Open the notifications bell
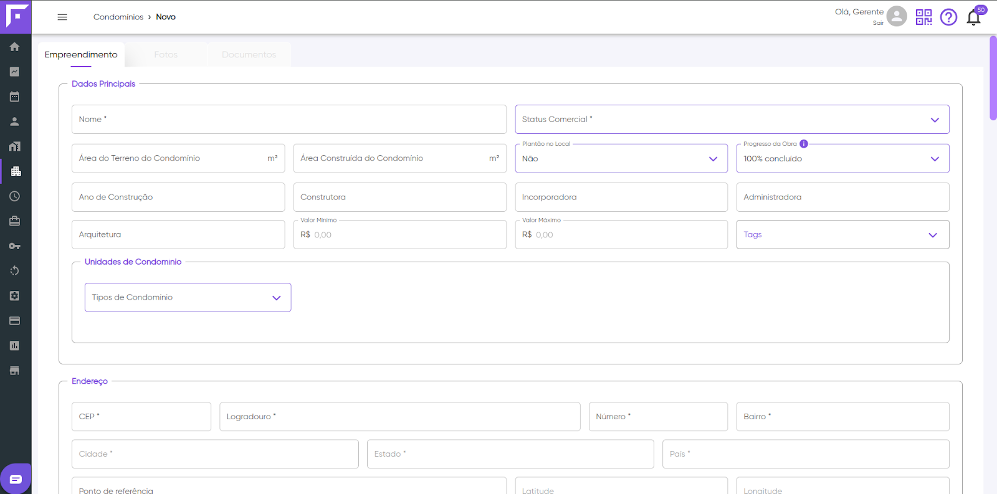The width and height of the screenshot is (997, 494). click(x=973, y=17)
